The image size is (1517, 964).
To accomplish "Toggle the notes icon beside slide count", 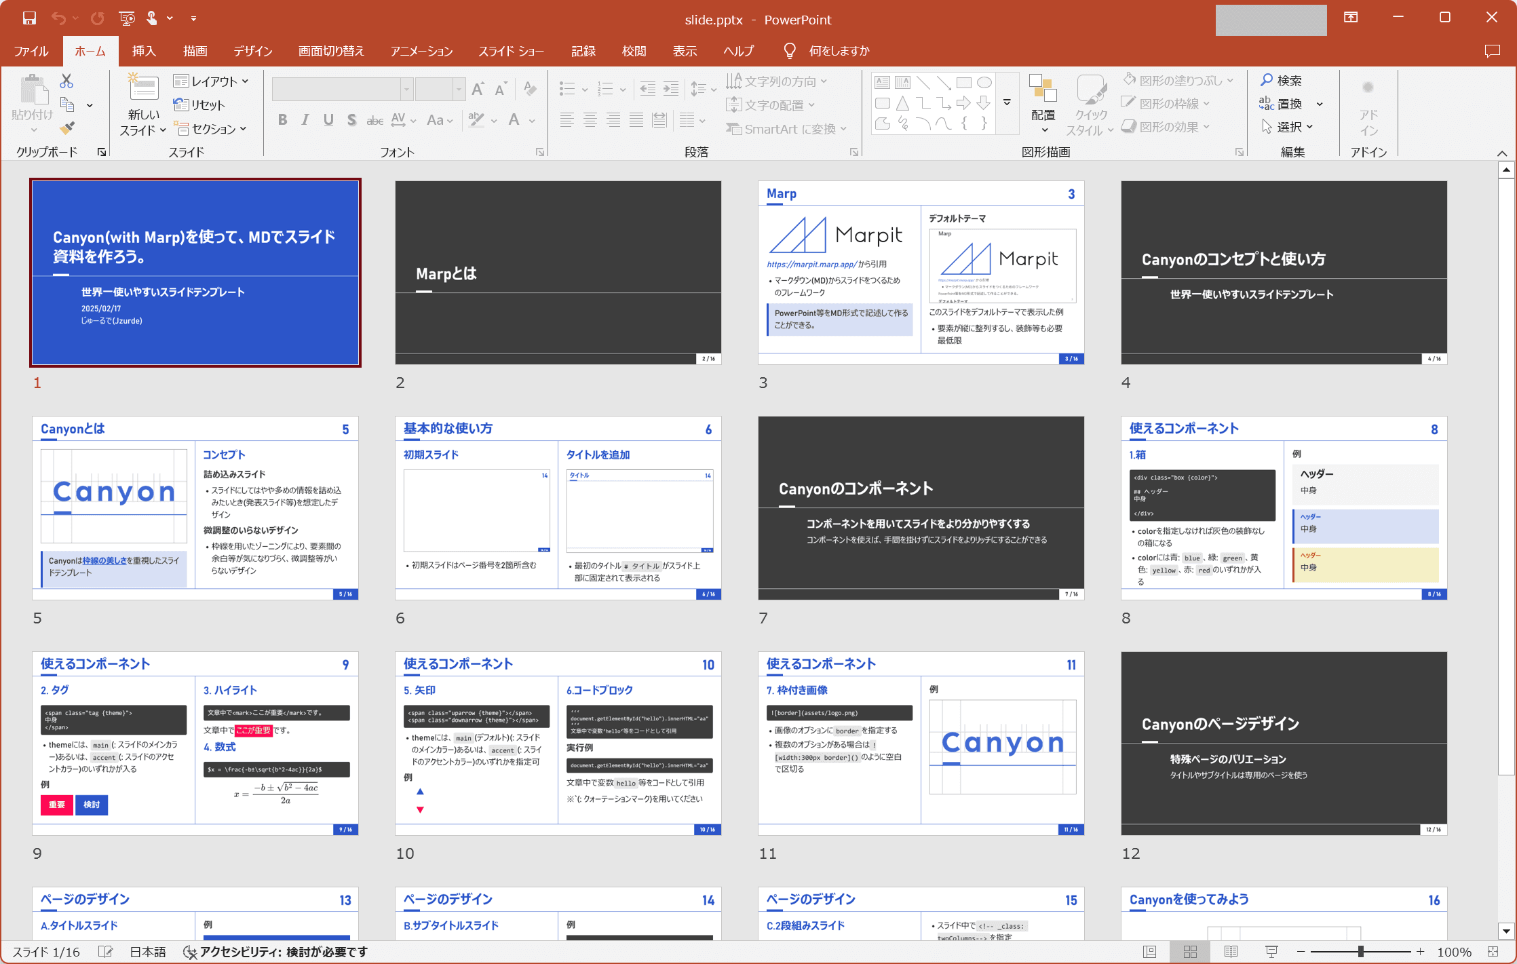I will 105,952.
